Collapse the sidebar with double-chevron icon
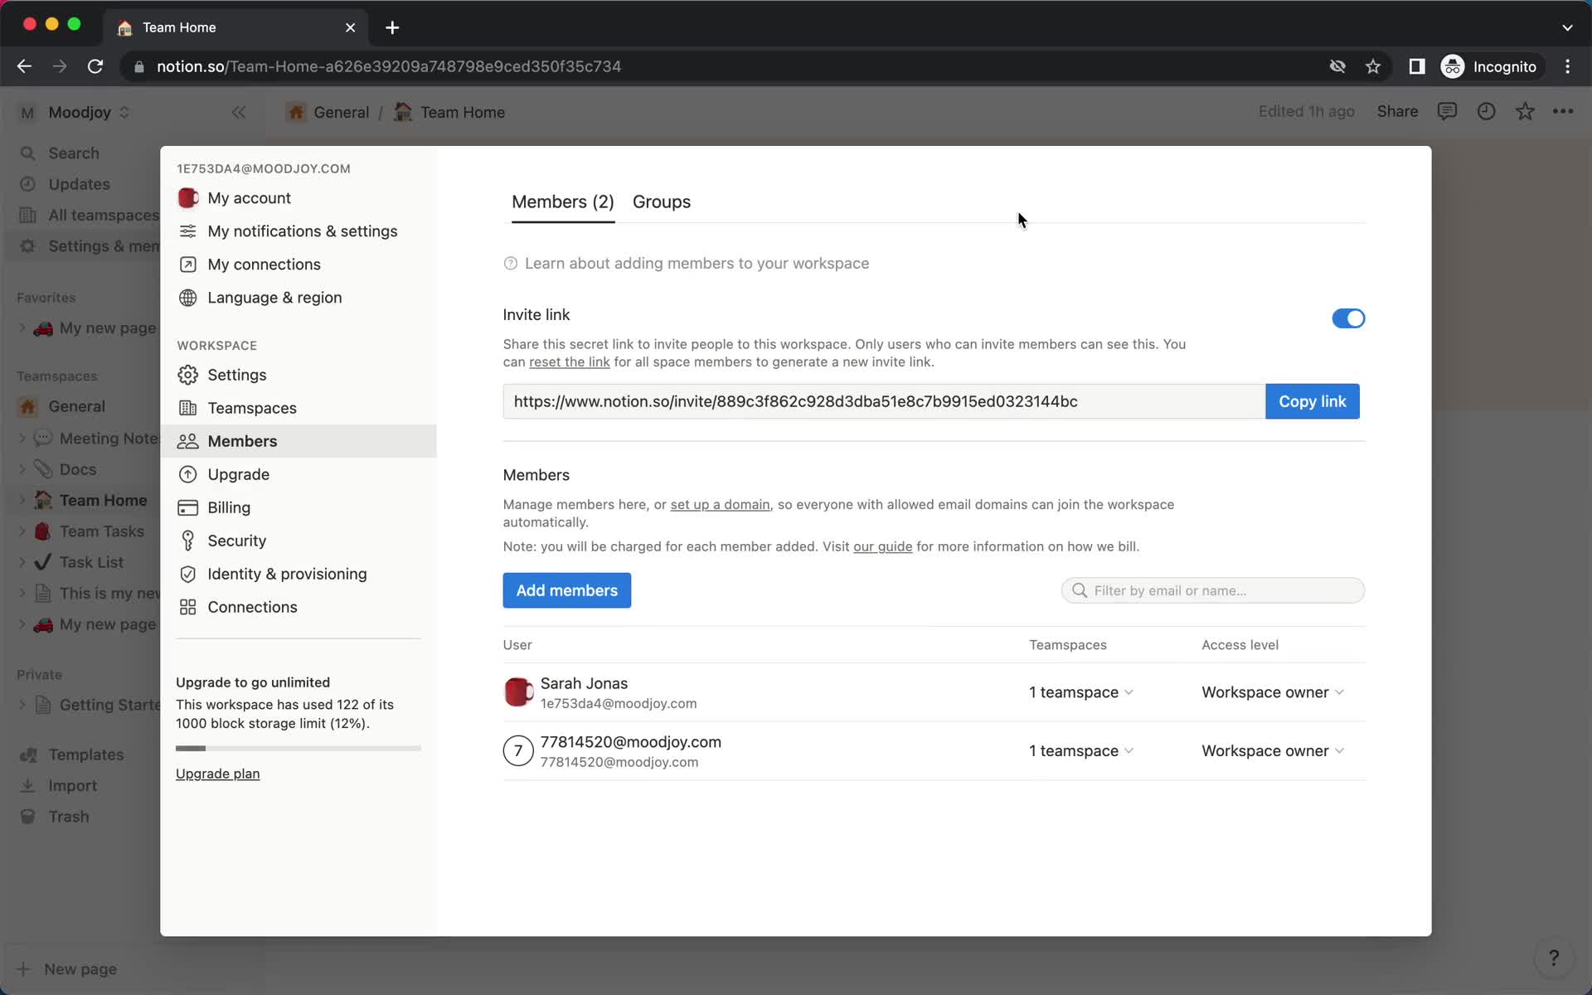Image resolution: width=1592 pixels, height=995 pixels. (x=239, y=112)
